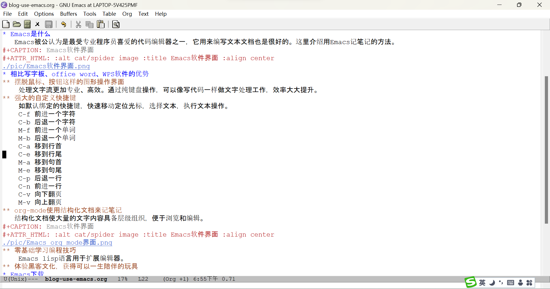Click the vertical scrollbar thumb
Screen dimensions: 550x289
pos(546,150)
